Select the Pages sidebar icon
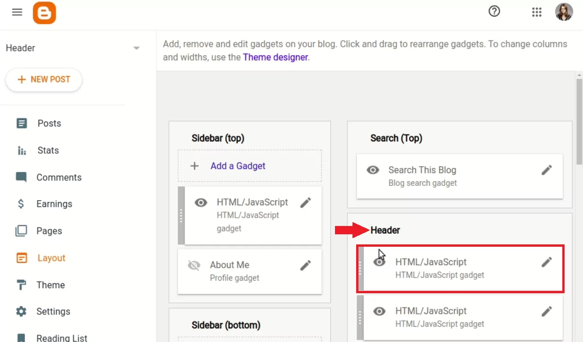The image size is (583, 342). pyautogui.click(x=21, y=231)
